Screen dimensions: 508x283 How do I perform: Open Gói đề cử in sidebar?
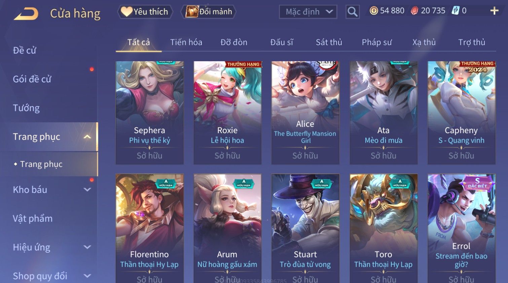(x=32, y=79)
